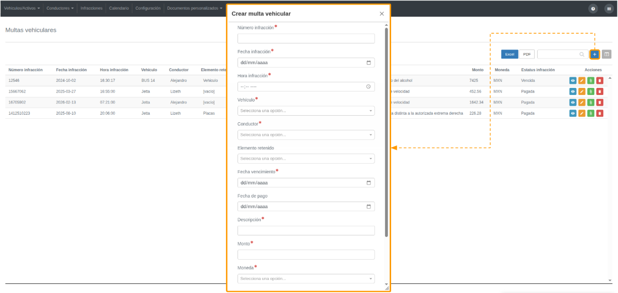This screenshot has height=293, width=618.
Task: Open clock picker for Hora infracción
Action: tap(369, 87)
